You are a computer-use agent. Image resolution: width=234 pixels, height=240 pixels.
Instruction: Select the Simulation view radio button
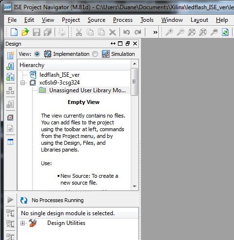95,54
